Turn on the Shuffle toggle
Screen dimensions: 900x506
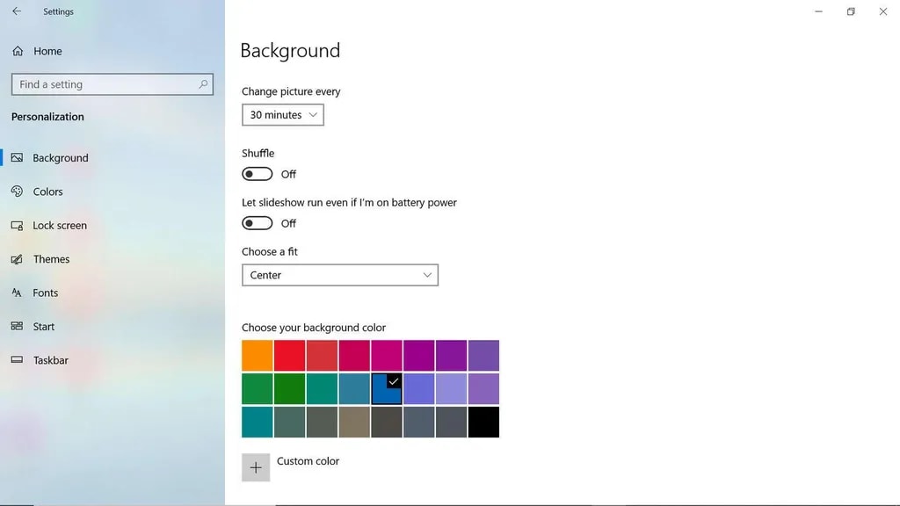(x=258, y=174)
